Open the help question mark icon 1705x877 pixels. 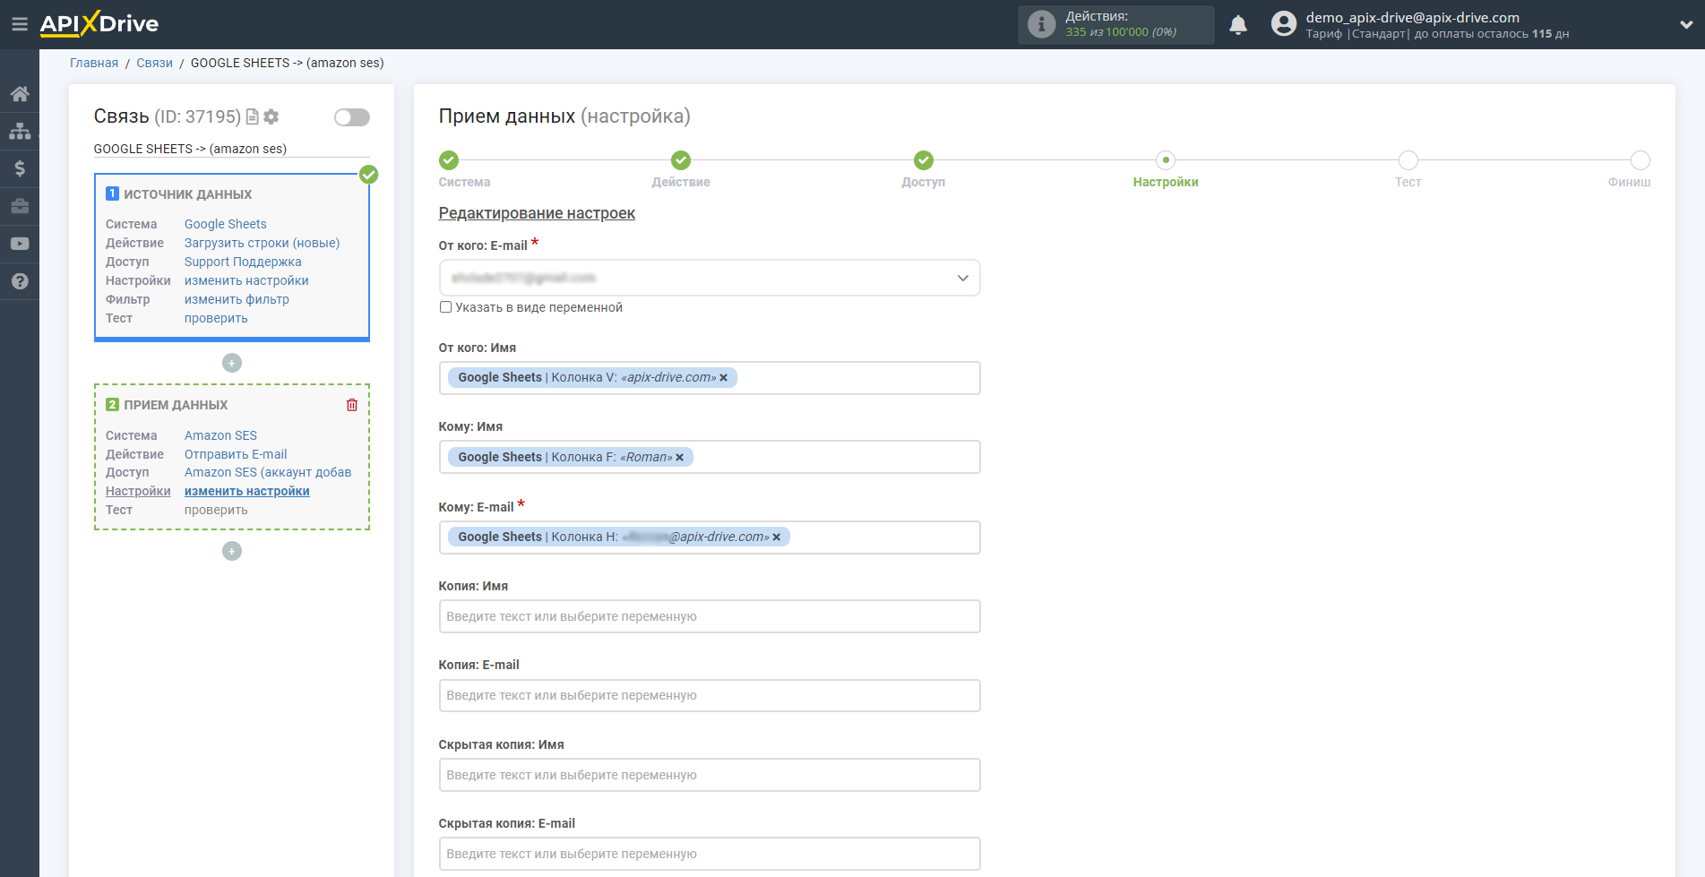(x=20, y=281)
